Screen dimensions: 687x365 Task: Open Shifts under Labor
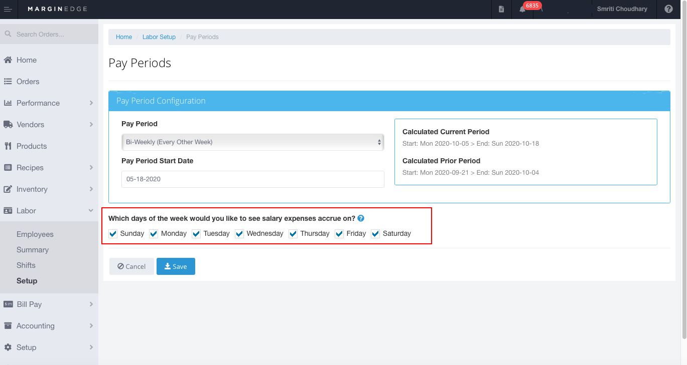click(x=26, y=265)
